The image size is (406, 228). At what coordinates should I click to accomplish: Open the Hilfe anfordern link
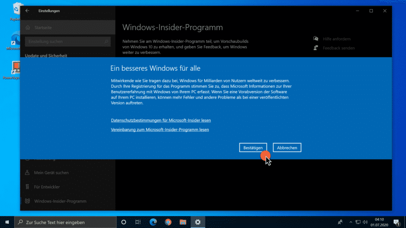337,39
